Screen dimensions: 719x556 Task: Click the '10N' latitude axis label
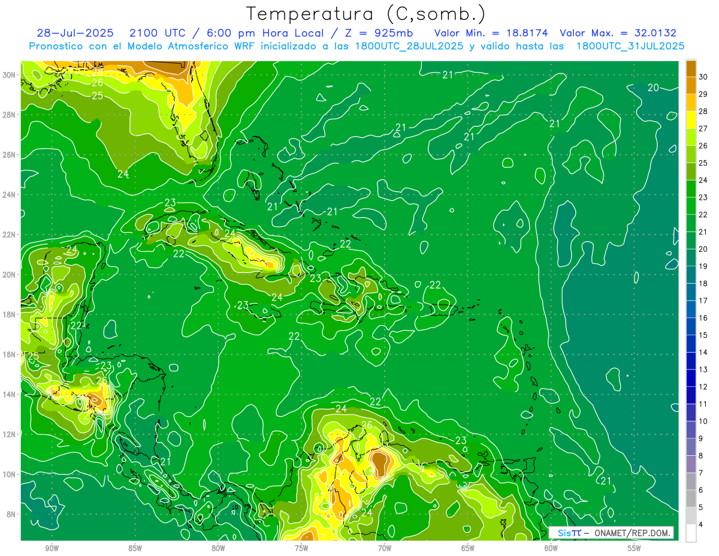tap(10, 474)
